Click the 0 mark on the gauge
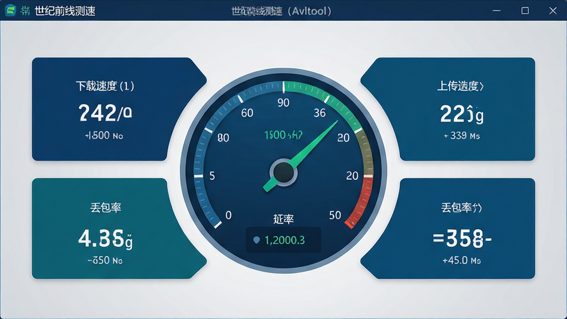This screenshot has width=567, height=319. (229, 215)
